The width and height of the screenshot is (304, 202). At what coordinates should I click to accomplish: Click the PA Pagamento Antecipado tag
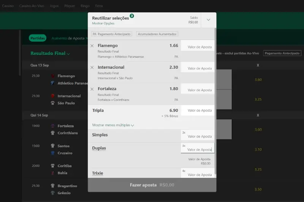tap(111, 34)
